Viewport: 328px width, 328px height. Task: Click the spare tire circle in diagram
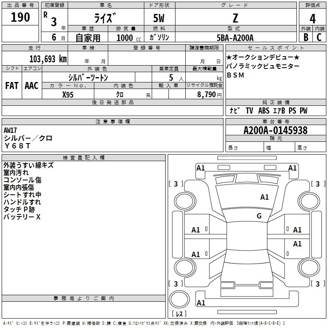click(180, 298)
